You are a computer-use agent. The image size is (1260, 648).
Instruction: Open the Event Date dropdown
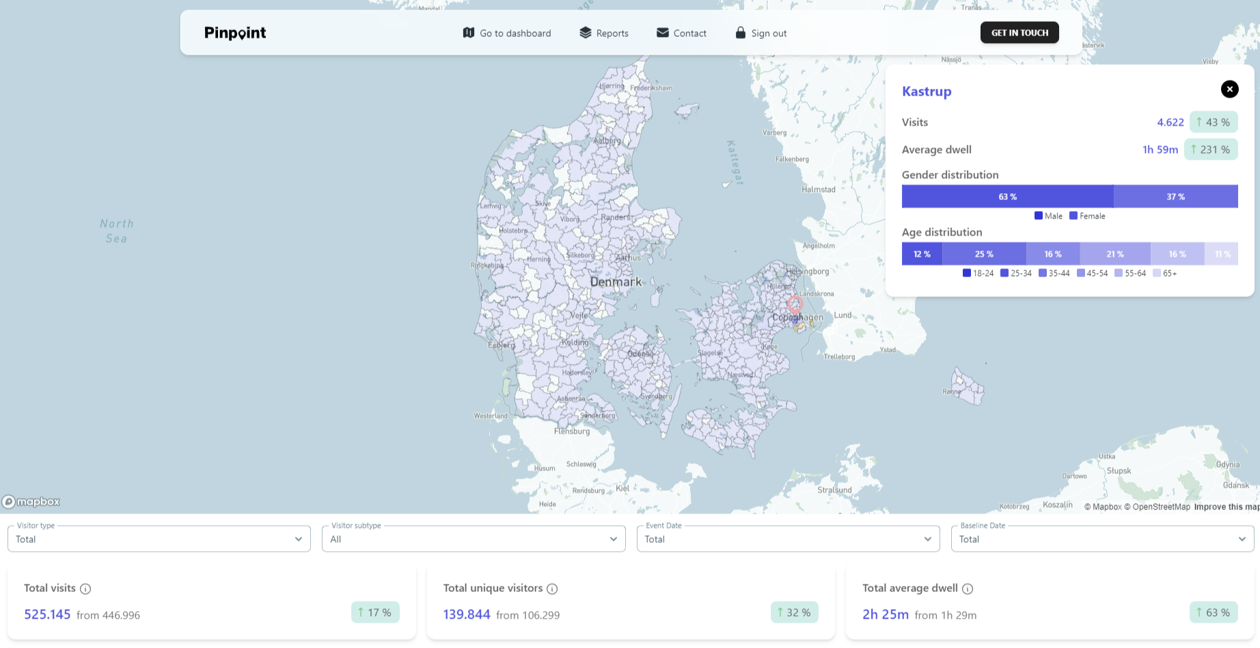(788, 539)
